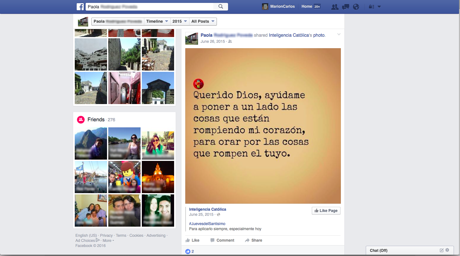Viewport: 460px width, 256px height.
Task: Open the #JuevesdelSantisimo hashtag
Action: pos(207,224)
